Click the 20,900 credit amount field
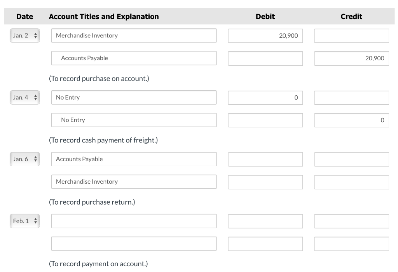 tap(351, 58)
